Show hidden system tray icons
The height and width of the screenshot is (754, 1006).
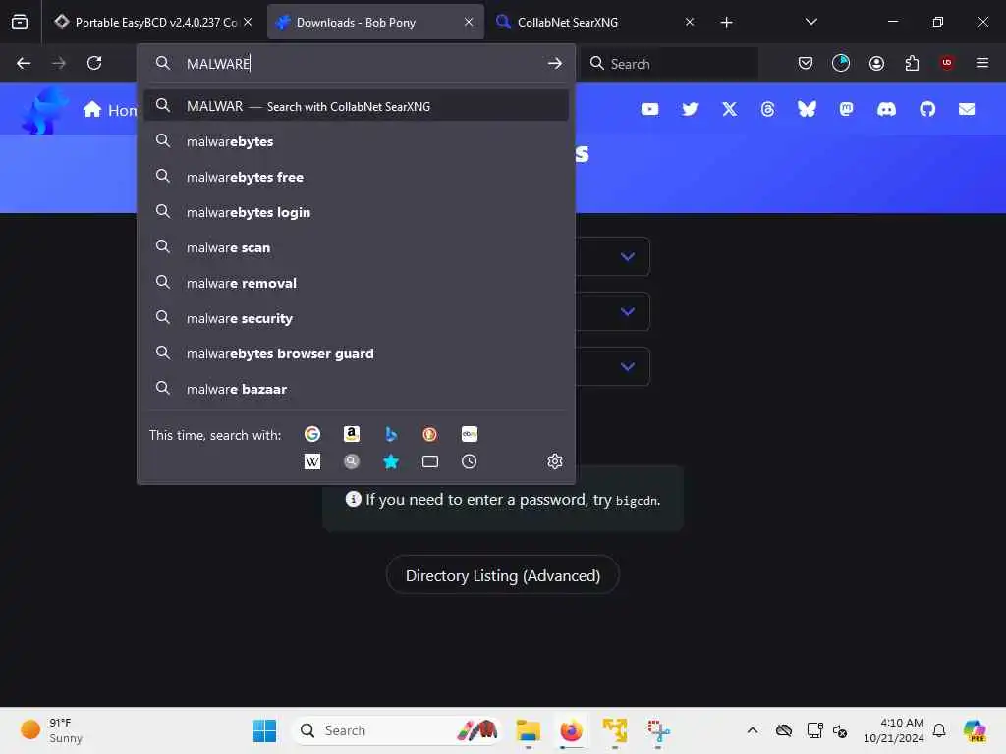click(753, 730)
